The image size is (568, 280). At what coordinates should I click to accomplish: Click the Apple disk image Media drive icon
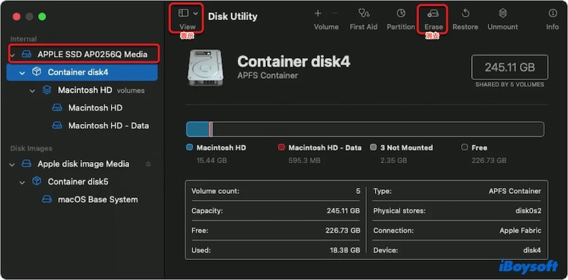[27, 163]
